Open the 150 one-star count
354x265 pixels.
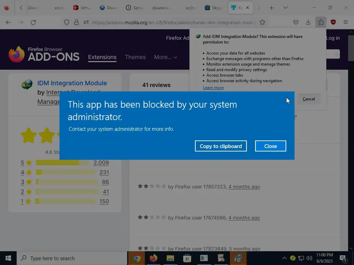pos(104,201)
